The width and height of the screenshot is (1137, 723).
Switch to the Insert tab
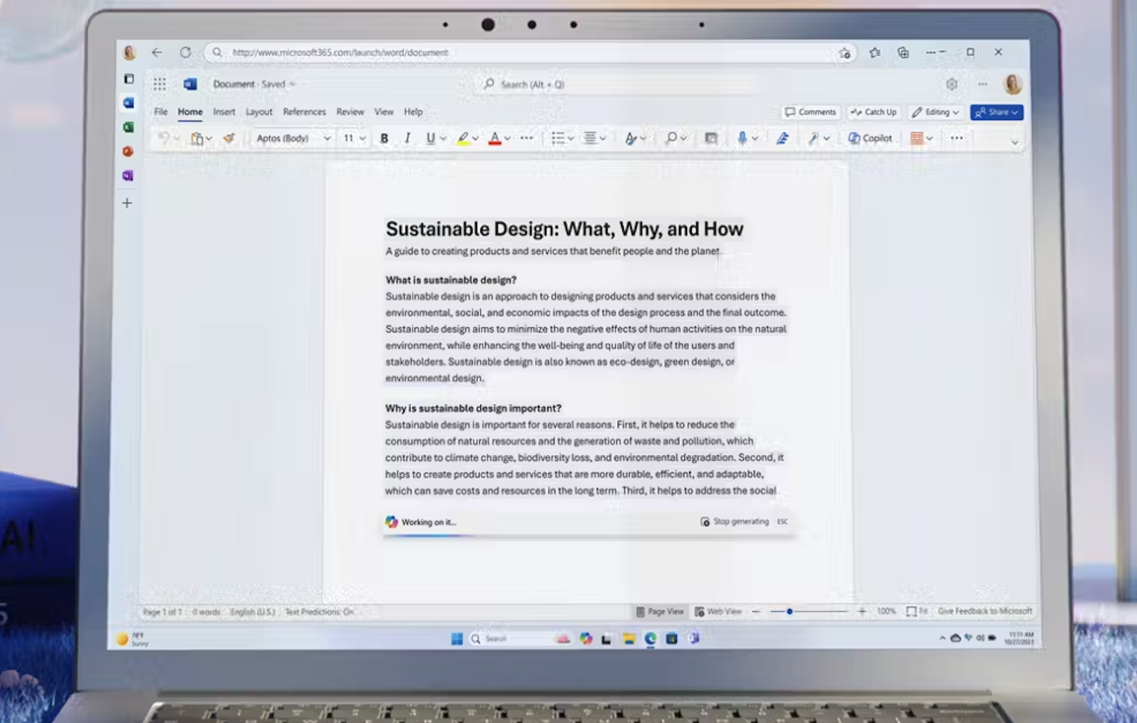pyautogui.click(x=224, y=112)
